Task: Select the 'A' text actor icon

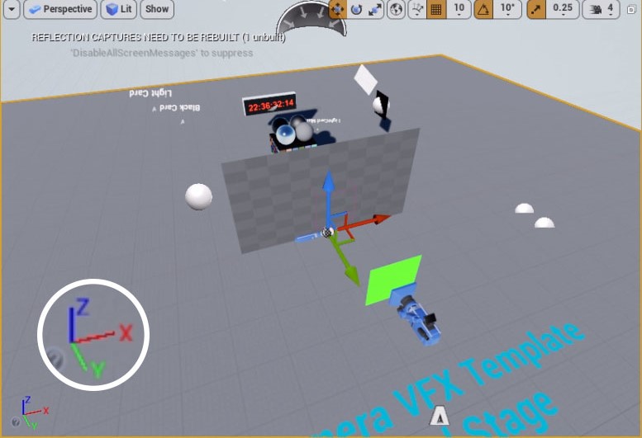Action: coord(439,417)
